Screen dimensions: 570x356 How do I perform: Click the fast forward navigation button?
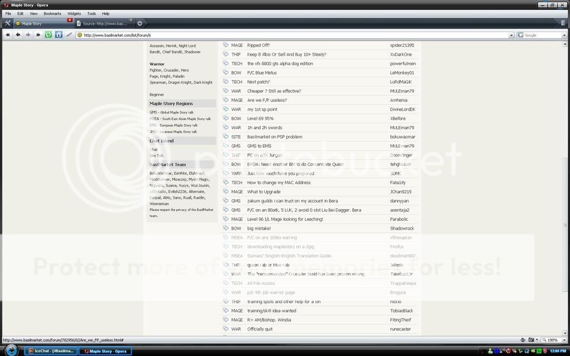click(x=38, y=34)
